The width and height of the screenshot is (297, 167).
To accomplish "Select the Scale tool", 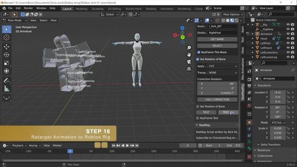I will 6,63.
